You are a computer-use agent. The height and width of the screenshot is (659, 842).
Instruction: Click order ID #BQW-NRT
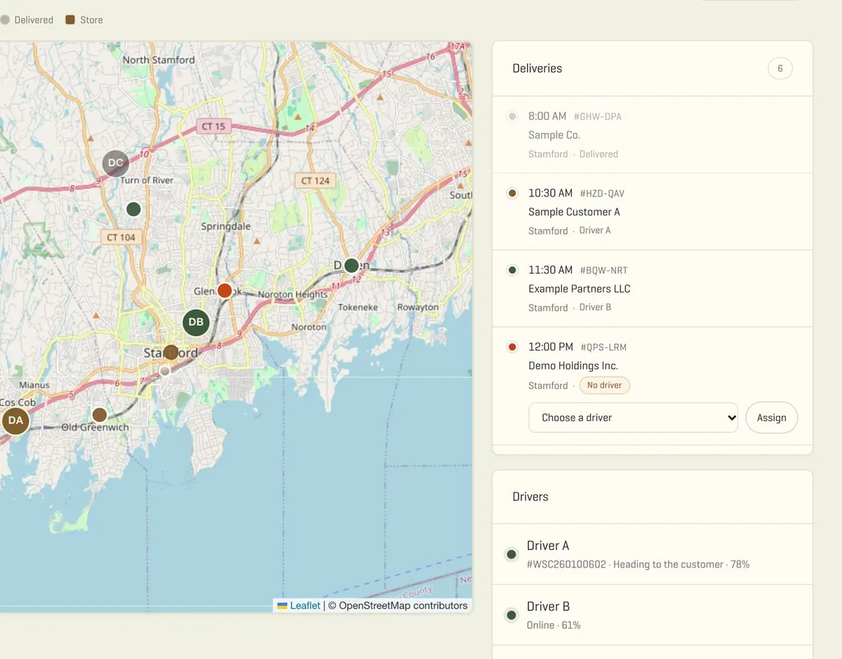(x=603, y=270)
